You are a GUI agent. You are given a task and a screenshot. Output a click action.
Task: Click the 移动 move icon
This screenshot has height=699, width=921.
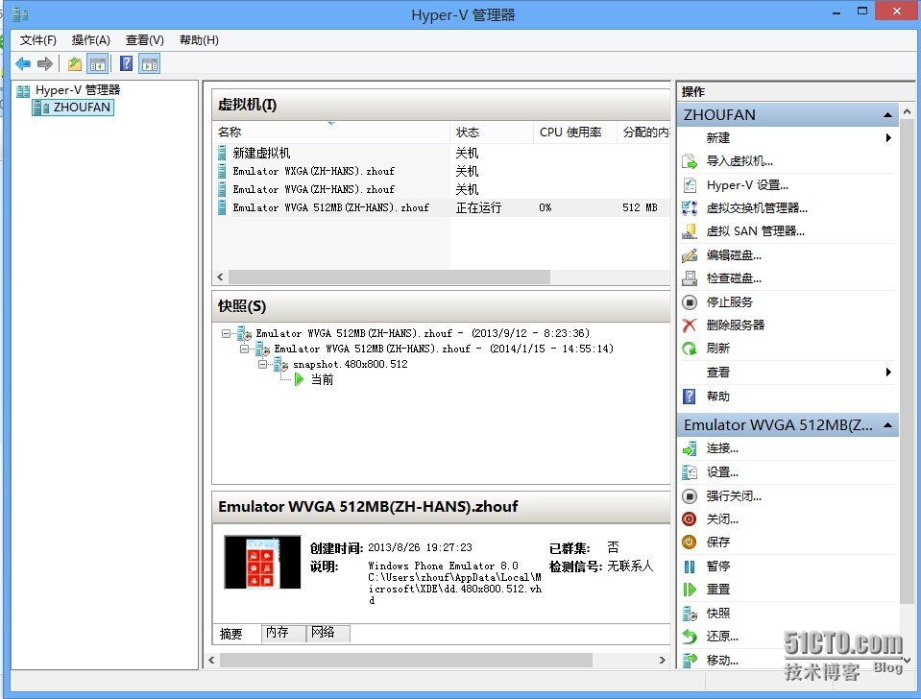(x=689, y=661)
